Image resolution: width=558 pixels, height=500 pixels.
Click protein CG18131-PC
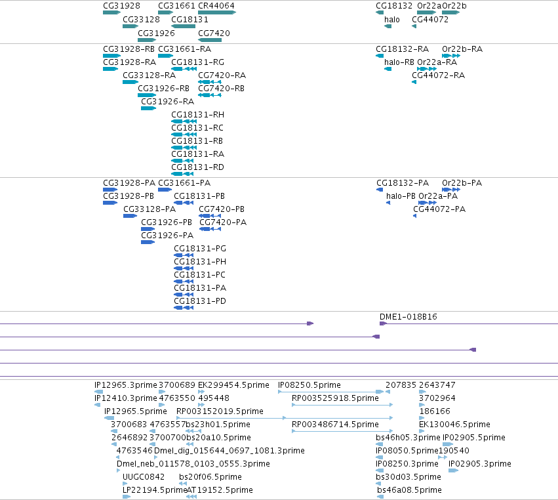[199, 274]
